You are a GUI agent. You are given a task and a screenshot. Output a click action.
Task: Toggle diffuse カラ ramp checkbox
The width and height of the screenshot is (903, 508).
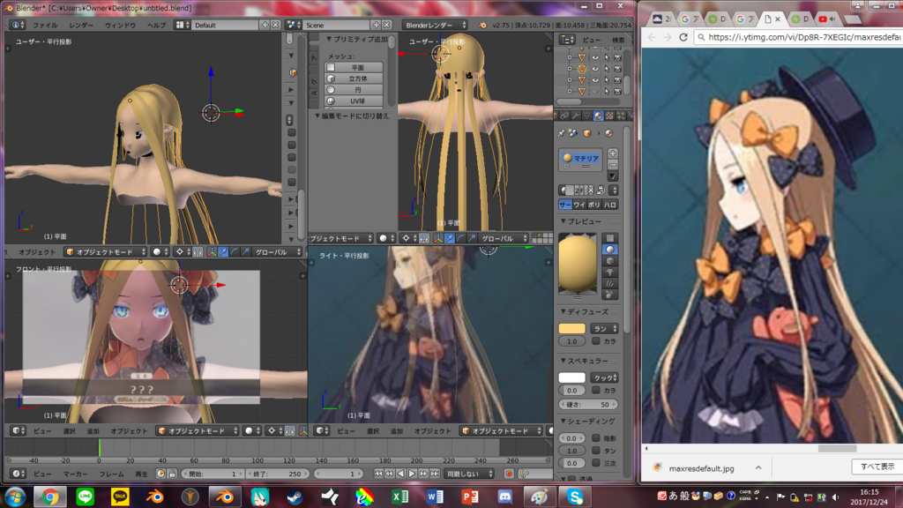(596, 341)
